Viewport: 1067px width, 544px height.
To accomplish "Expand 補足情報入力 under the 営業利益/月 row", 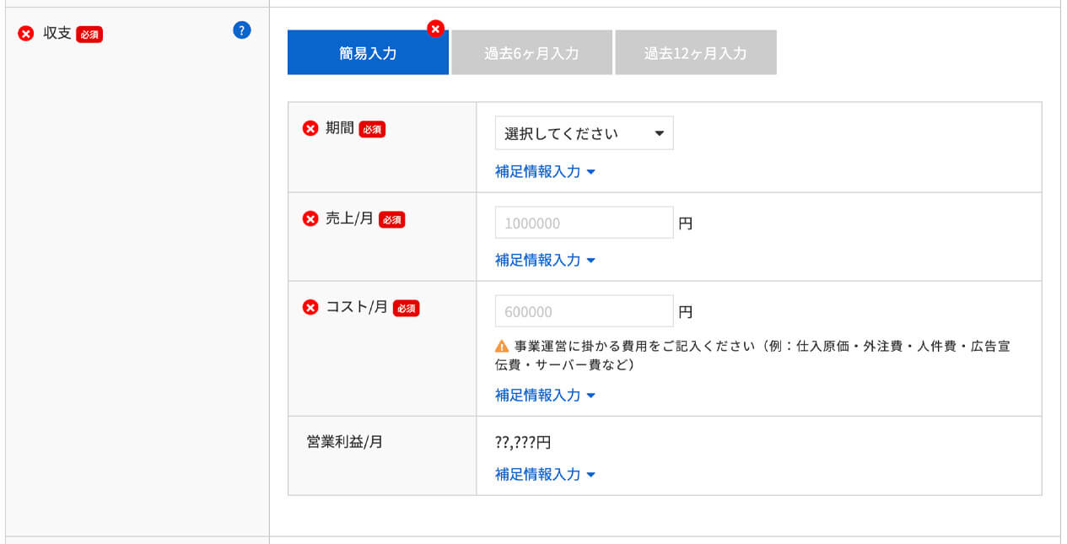I will pyautogui.click(x=545, y=474).
